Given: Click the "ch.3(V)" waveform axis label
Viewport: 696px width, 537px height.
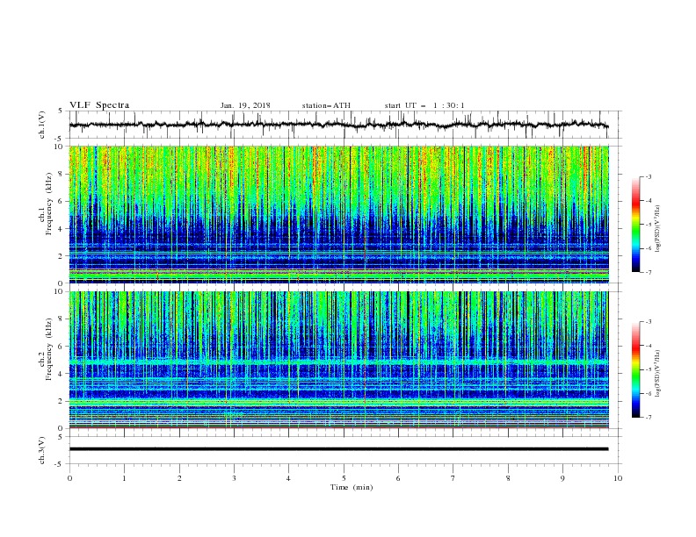Looking at the screenshot, I should (42, 450).
